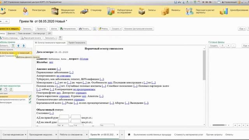Switch to the Прием Гинеколога template tab

click(77, 43)
